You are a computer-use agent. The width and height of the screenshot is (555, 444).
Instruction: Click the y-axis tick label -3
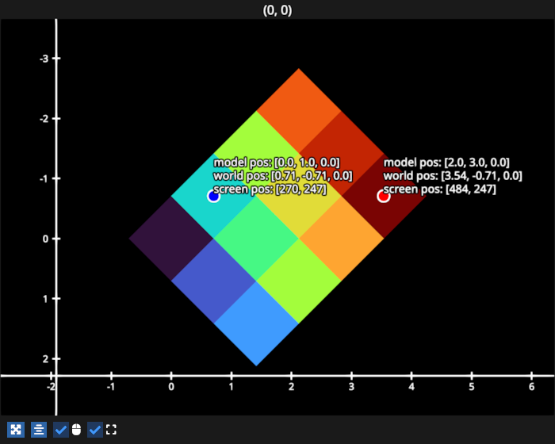point(44,59)
